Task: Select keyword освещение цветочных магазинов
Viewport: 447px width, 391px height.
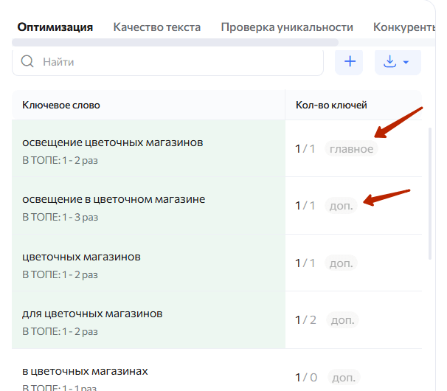Action: [x=112, y=142]
